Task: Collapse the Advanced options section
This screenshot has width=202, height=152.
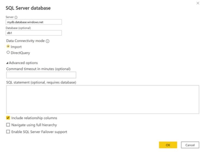Action: pyautogui.click(x=7, y=63)
